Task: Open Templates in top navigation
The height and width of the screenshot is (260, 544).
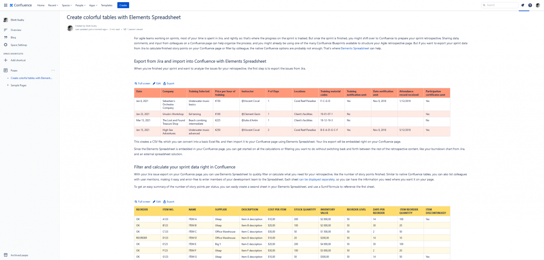Action: coord(107,5)
